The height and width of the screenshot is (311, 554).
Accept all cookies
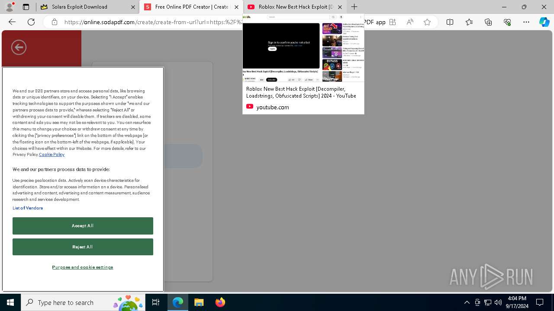tap(83, 226)
